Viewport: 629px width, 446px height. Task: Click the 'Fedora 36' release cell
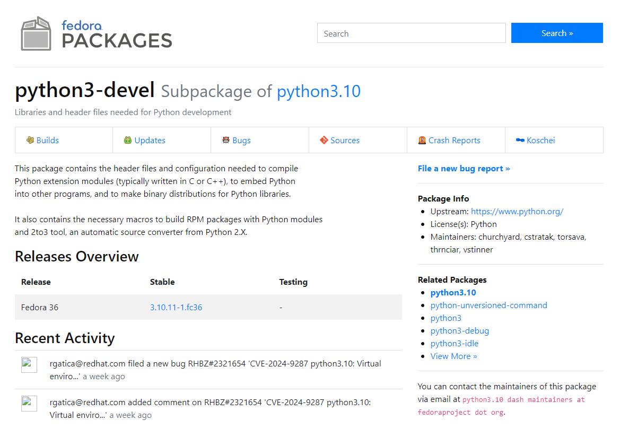tap(40, 307)
